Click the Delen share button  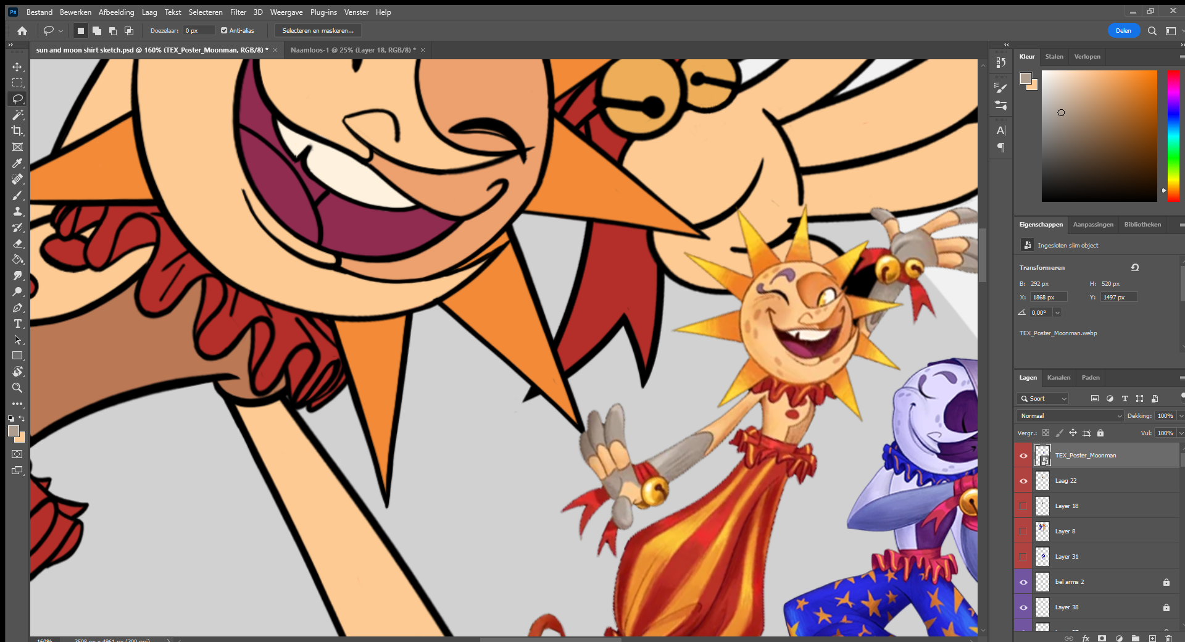(1123, 31)
